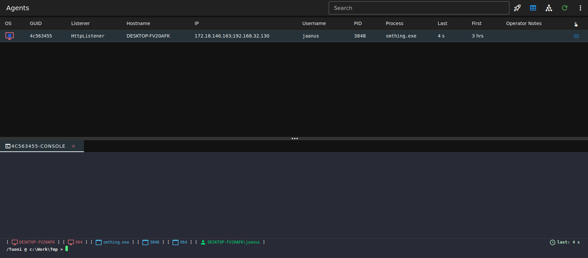Viewport: 588px width, 258px height.
Task: Click DESKTOP-FV20AFK hostname in console status bar
Action: pos(37,242)
